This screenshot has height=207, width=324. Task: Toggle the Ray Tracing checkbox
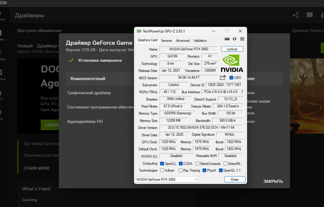point(180,170)
